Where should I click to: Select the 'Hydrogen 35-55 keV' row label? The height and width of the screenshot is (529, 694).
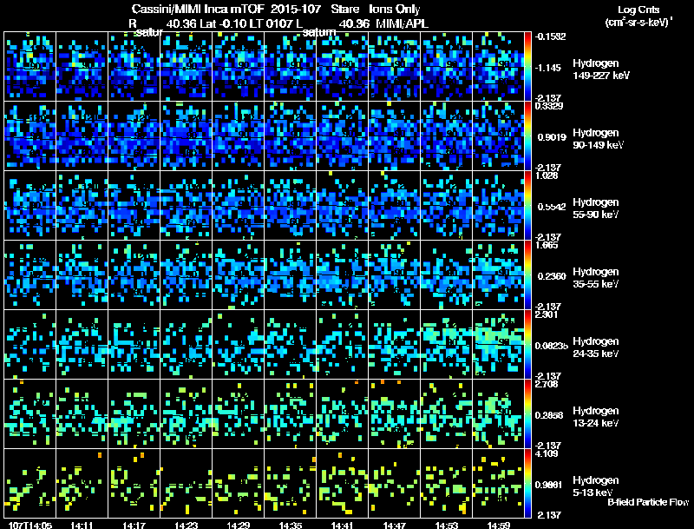tap(596, 277)
